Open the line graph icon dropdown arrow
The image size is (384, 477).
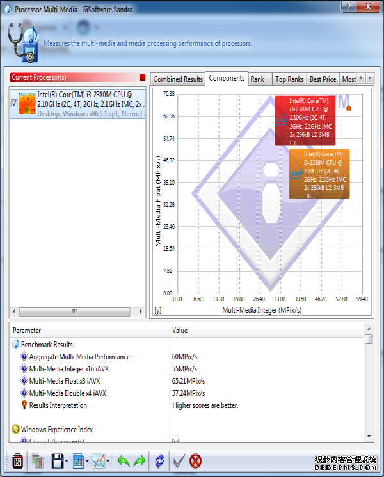(x=108, y=461)
